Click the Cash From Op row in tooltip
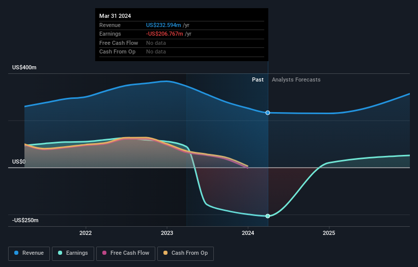Image resolution: width=418 pixels, height=267 pixels. (x=182, y=52)
